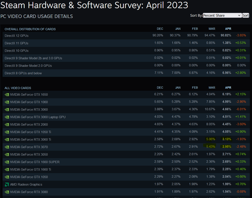The width and height of the screenshot is (252, 198).
Task: Click the OVERALL DISTRIBUTION OF CARDS heading
Action: coord(30,29)
